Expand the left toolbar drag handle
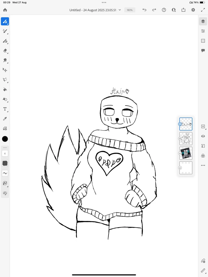 pyautogui.click(x=5, y=148)
